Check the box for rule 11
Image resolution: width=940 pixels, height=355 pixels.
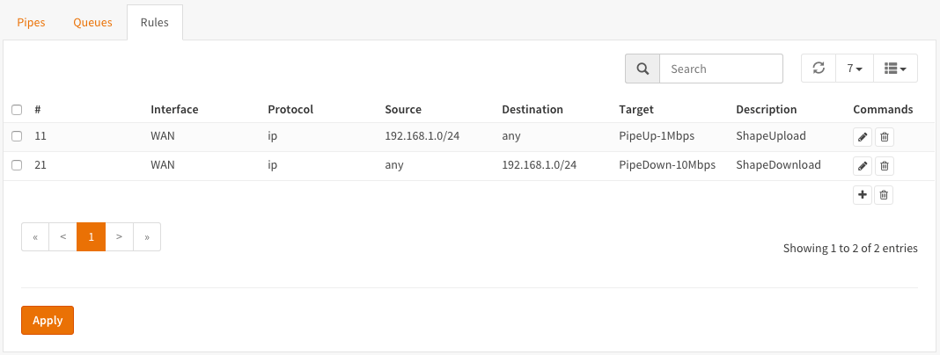tap(17, 137)
